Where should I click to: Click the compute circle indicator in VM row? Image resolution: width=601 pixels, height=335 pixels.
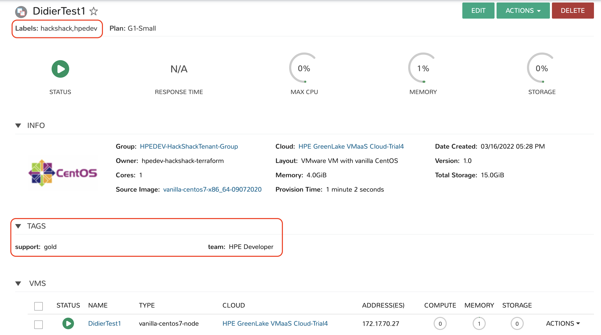(440, 324)
